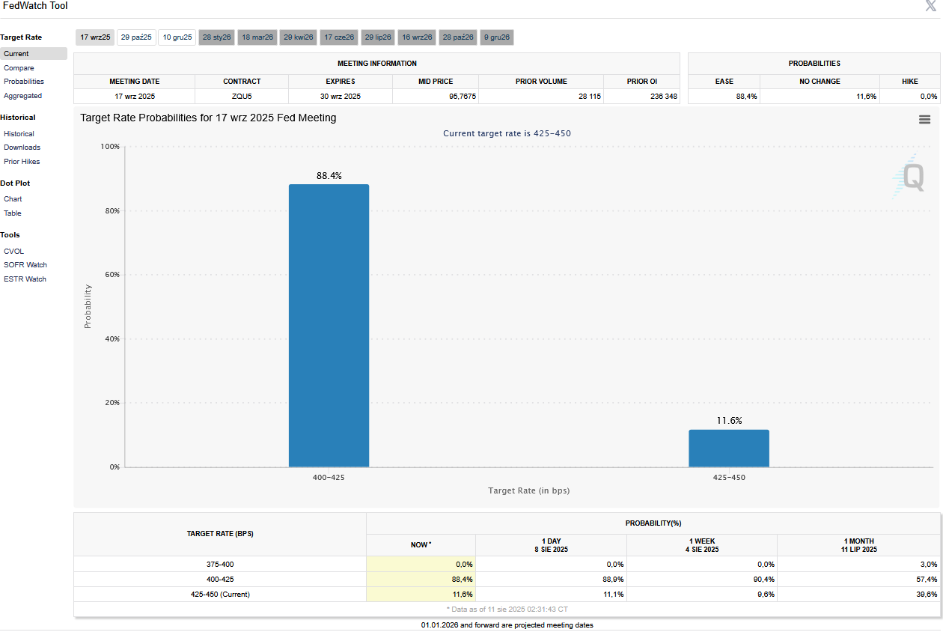Open the 28 sty26 meeting tab
This screenshot has width=943, height=632.
(x=217, y=37)
